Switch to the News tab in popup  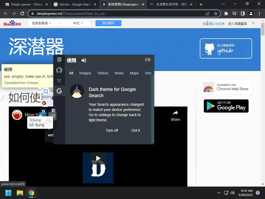(x=119, y=73)
